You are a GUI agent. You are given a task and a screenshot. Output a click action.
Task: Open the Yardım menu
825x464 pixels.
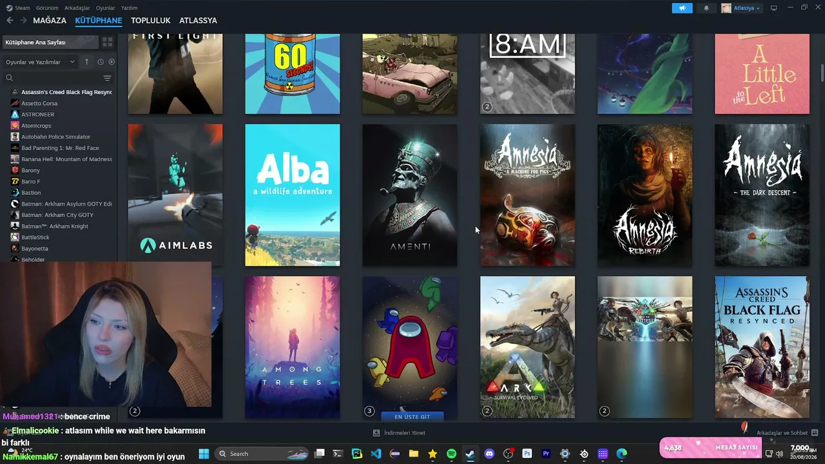[x=129, y=8]
